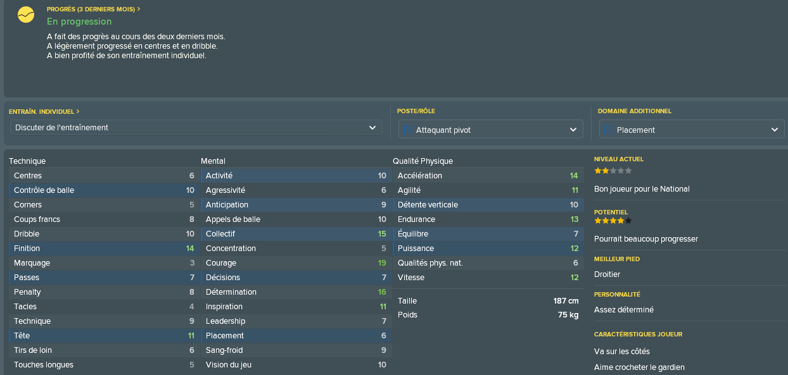Viewport: 788px width, 375px height.
Task: Select the Finition attribute row
Action: pos(104,249)
